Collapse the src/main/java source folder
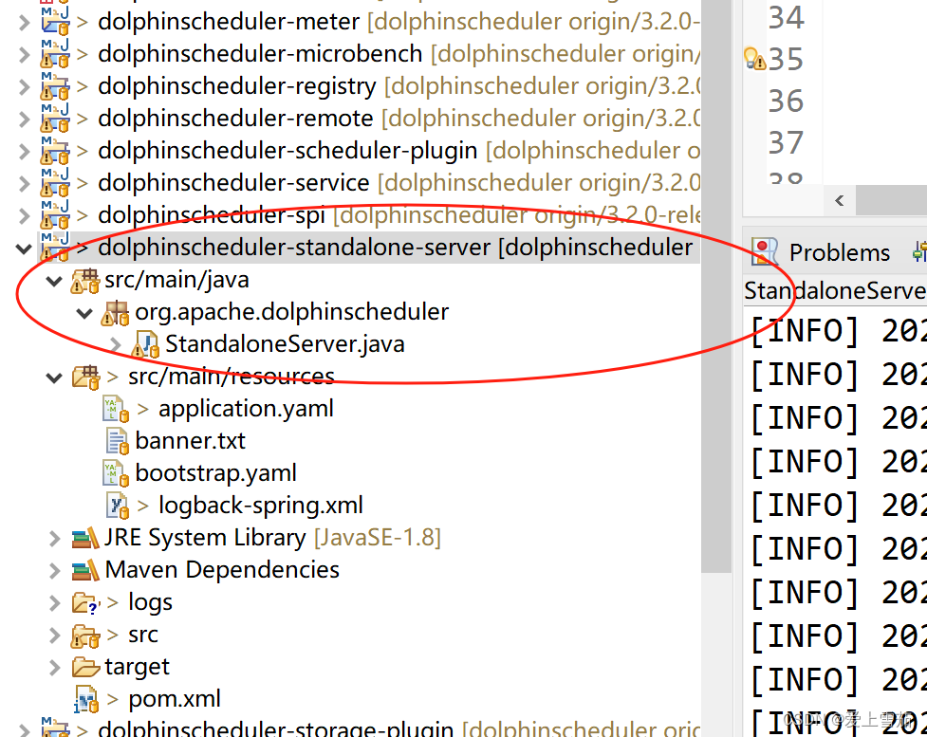The height and width of the screenshot is (737, 927). pyautogui.click(x=54, y=279)
